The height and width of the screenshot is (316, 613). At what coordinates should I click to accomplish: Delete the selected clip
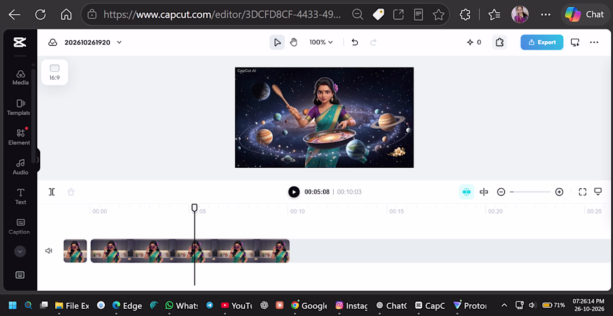pyautogui.click(x=71, y=192)
